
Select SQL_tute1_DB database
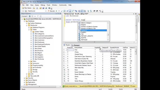pyautogui.click(x=34, y=76)
